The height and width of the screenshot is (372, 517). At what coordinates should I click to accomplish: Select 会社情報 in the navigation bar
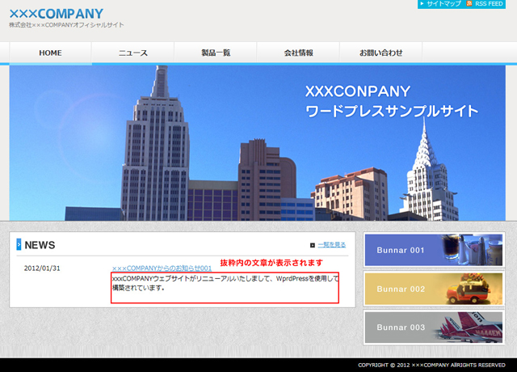[x=298, y=53]
